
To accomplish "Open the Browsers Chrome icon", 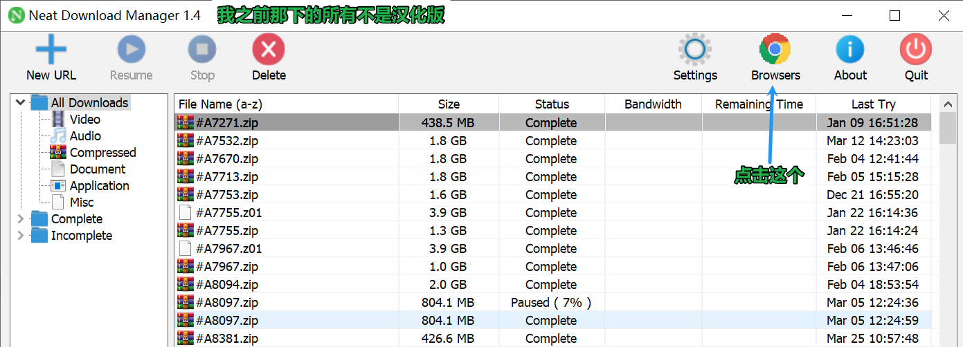I will tap(775, 50).
